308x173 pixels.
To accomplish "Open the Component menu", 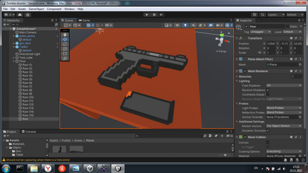I will [x=54, y=9].
